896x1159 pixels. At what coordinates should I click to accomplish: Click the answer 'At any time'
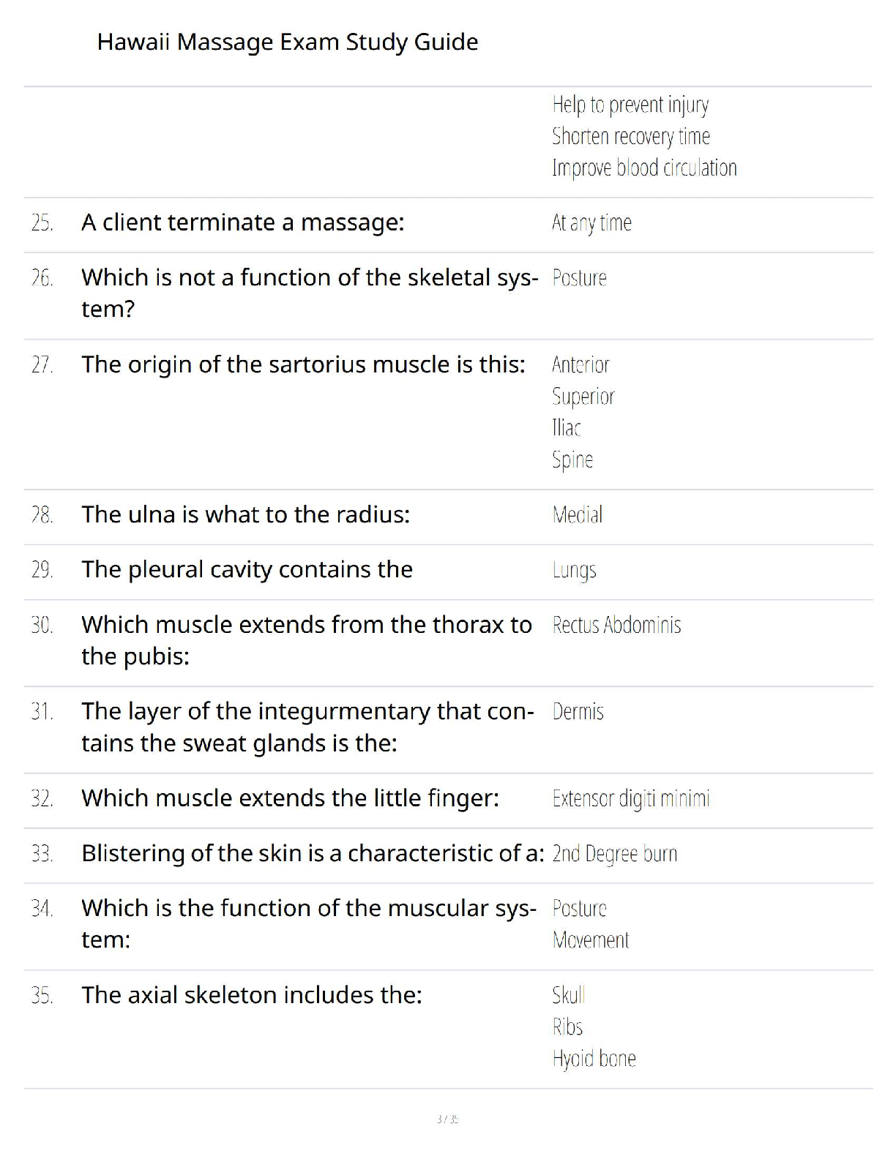click(x=591, y=222)
